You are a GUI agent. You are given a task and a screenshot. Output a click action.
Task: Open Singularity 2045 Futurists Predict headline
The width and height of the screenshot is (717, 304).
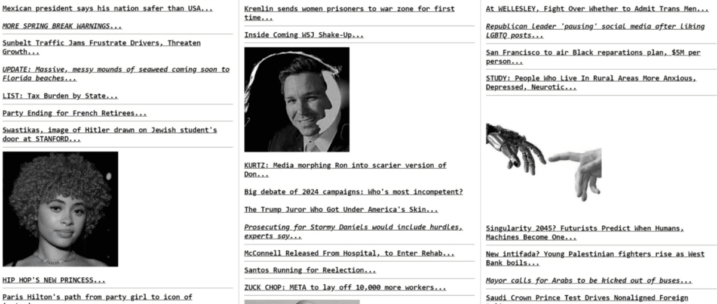(586, 233)
